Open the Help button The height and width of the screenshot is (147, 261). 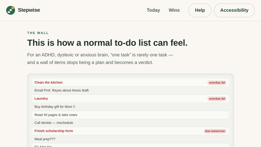[x=200, y=10]
